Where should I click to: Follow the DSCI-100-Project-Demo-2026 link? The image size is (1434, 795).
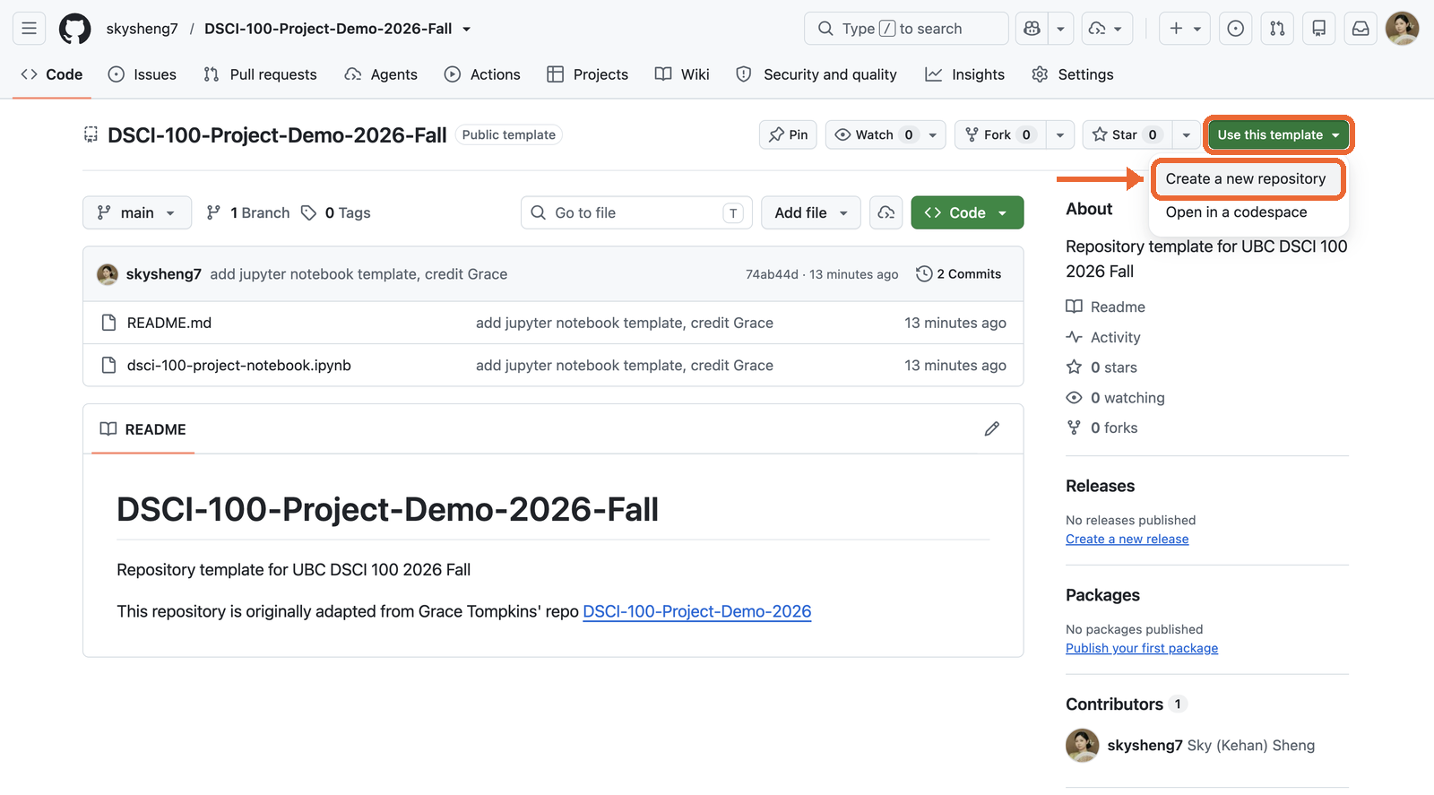pyautogui.click(x=697, y=611)
